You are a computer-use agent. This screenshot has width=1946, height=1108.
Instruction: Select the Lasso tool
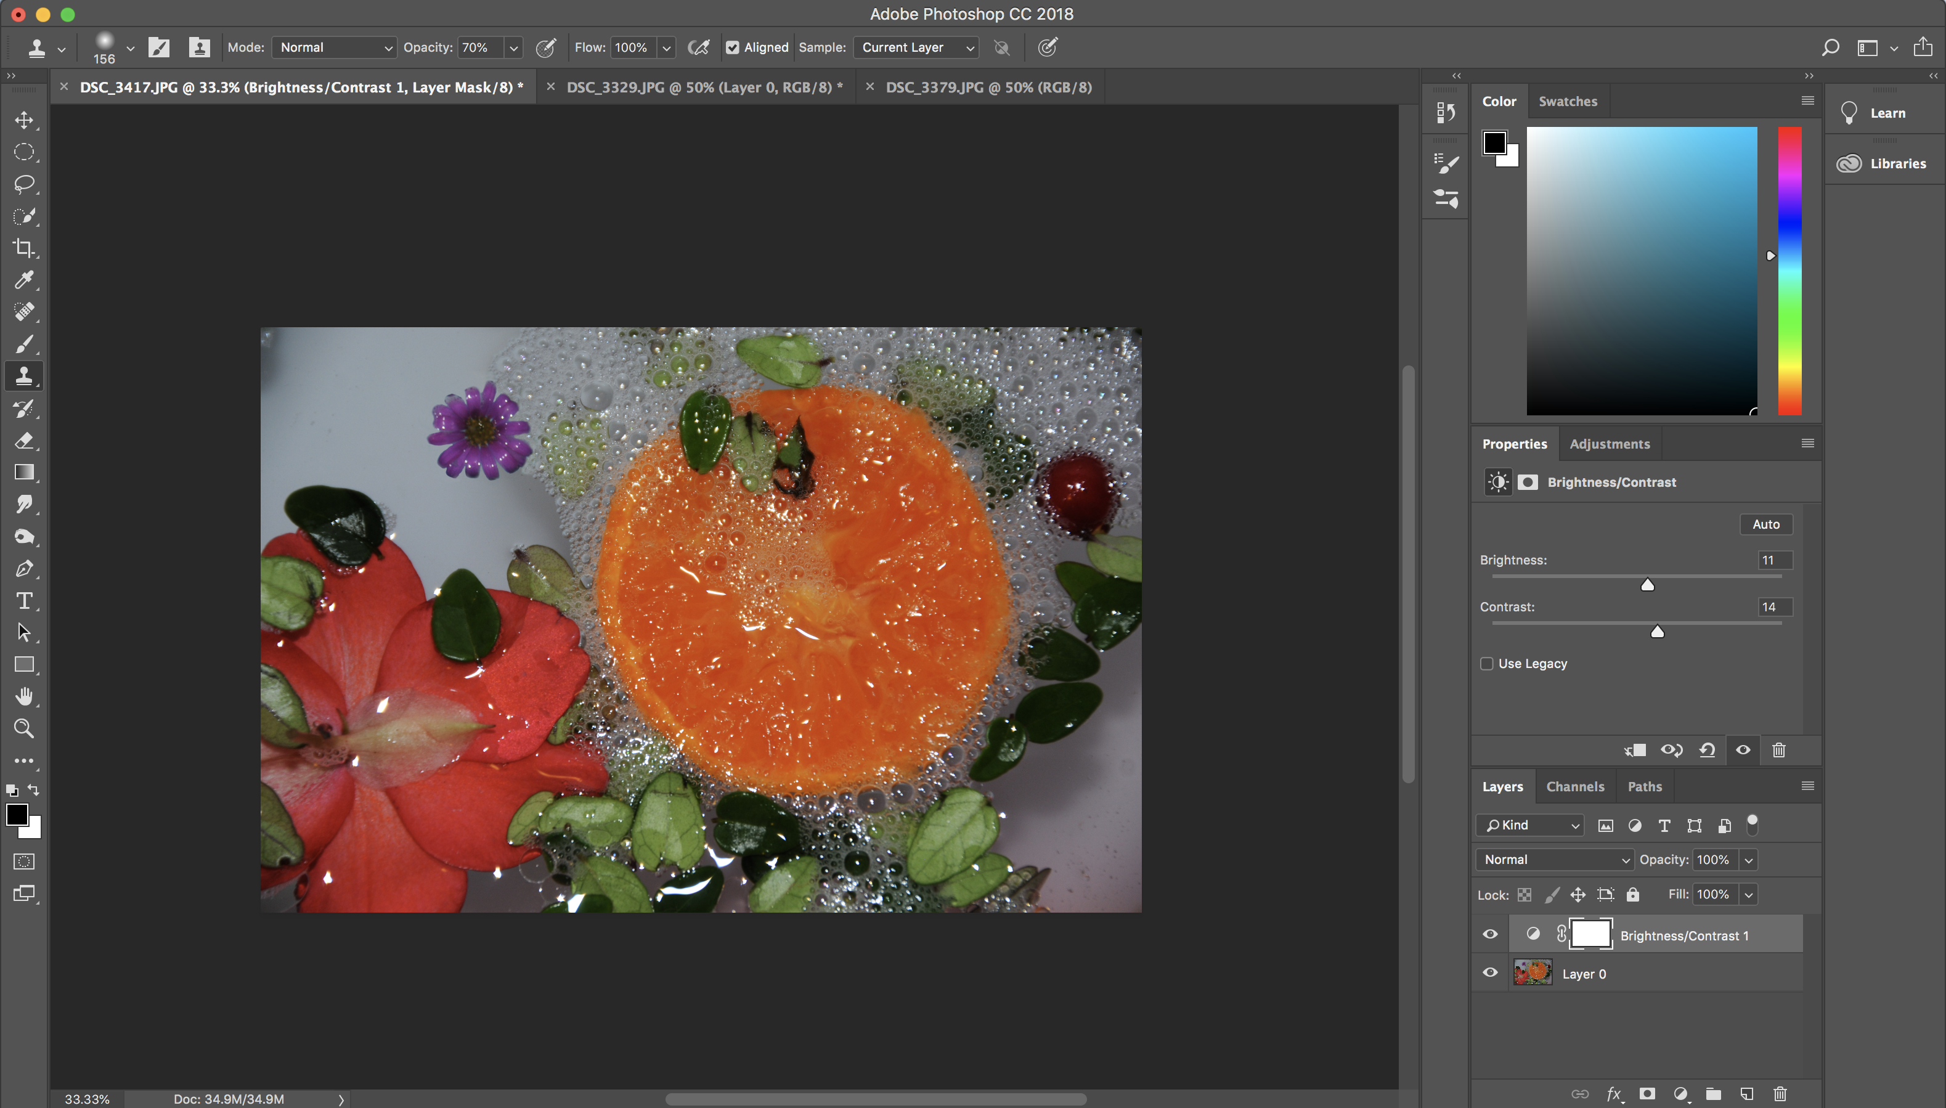pos(25,184)
